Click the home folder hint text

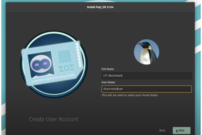coord(130,95)
